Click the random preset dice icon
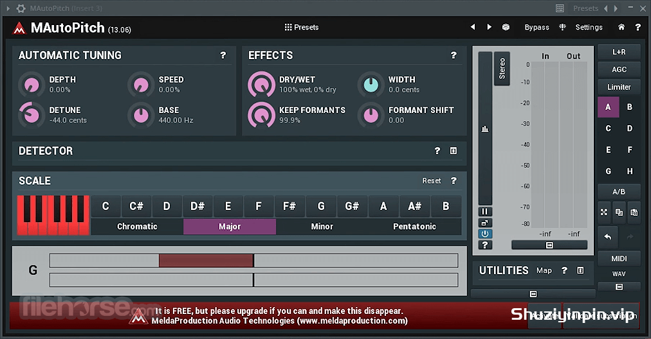 tap(506, 27)
